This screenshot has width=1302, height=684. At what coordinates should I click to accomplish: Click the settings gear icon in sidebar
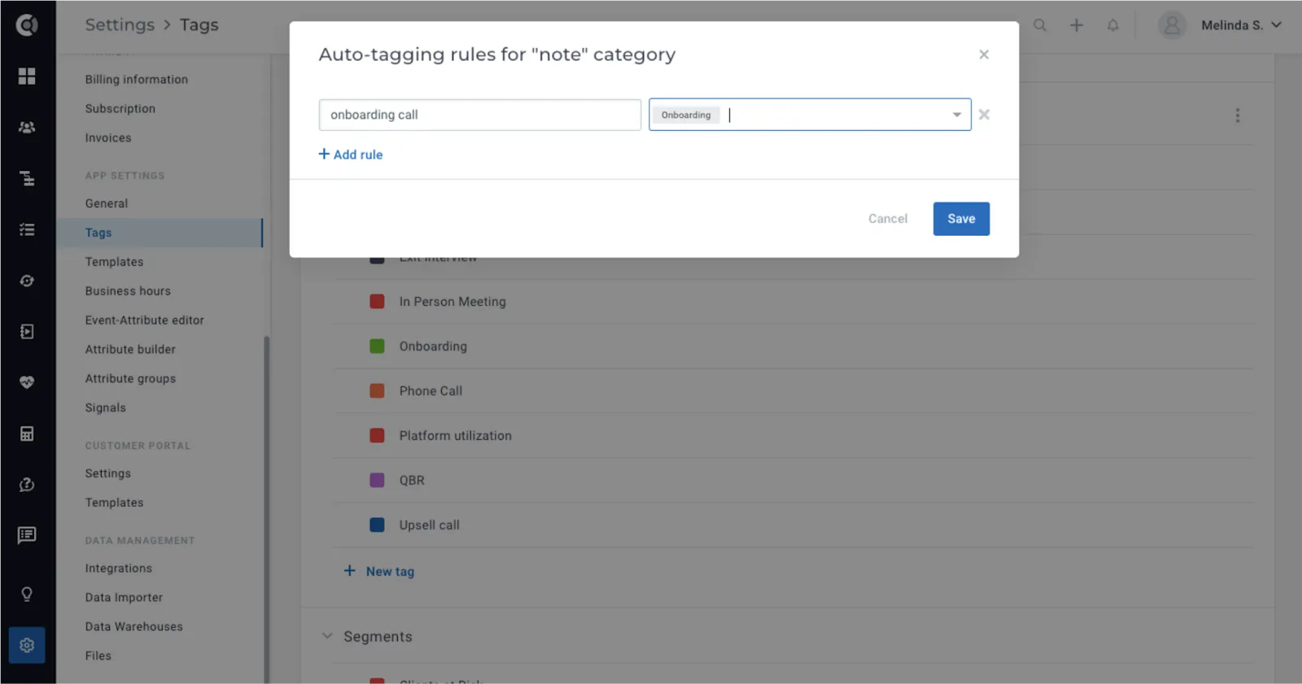coord(27,645)
